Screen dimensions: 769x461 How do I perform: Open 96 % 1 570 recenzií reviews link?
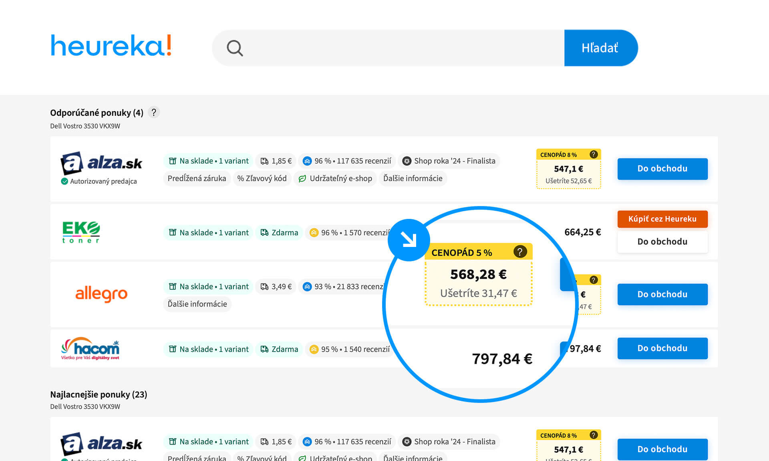(349, 233)
